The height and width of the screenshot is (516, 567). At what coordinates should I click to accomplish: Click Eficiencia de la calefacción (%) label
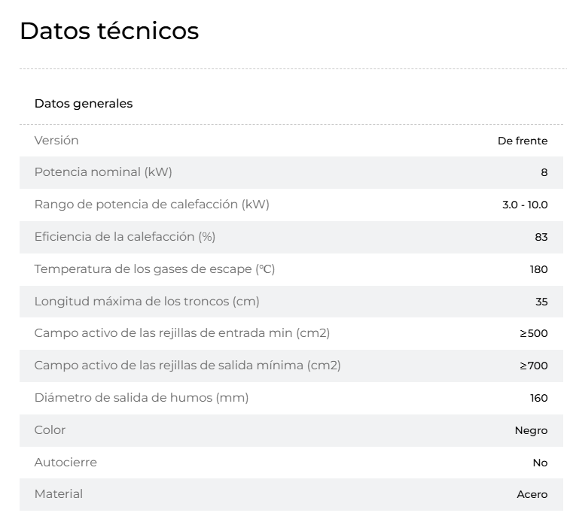tap(125, 237)
